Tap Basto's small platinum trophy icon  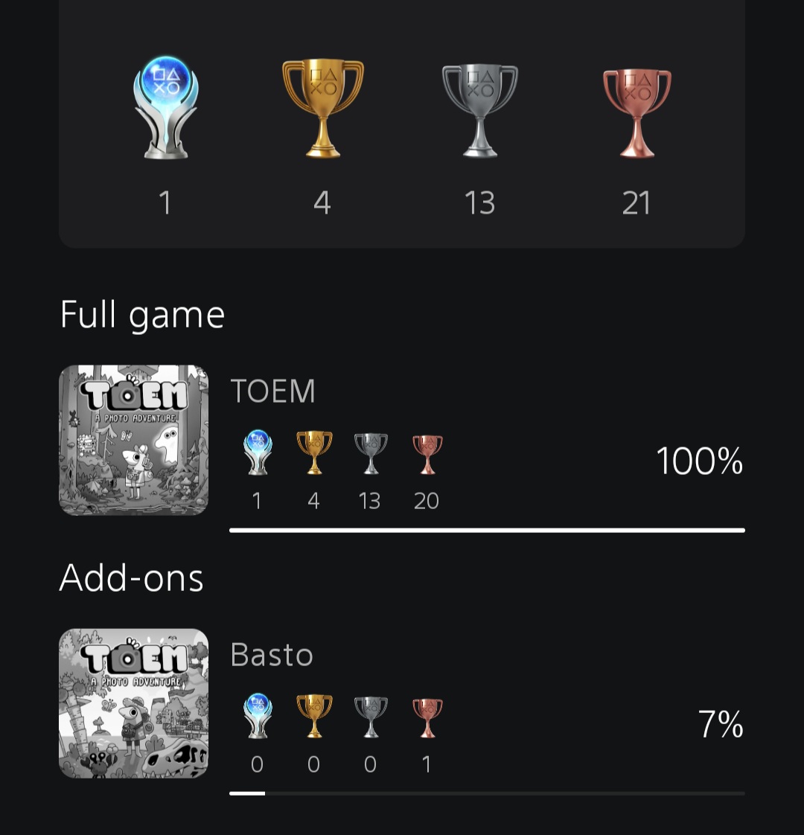pyautogui.click(x=258, y=716)
